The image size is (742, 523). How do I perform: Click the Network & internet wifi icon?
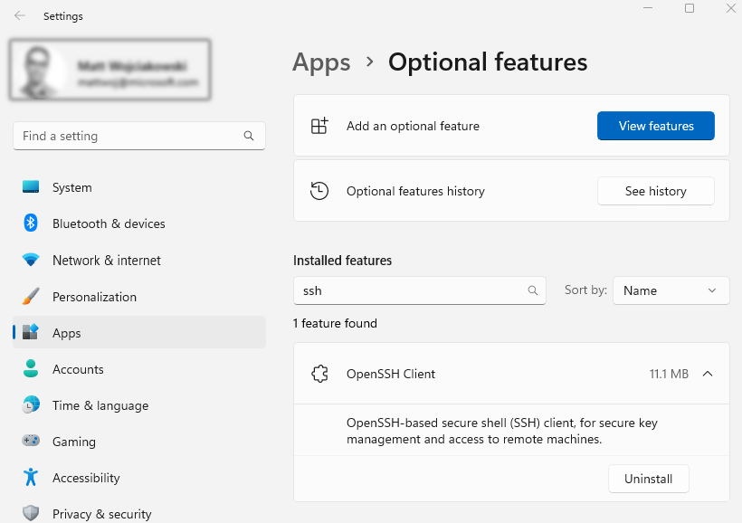click(x=31, y=260)
